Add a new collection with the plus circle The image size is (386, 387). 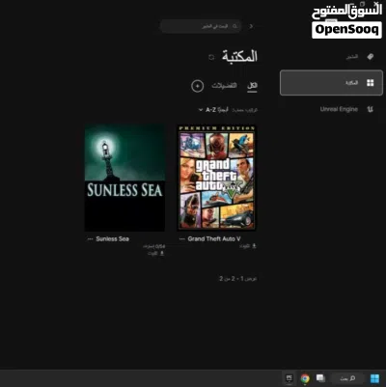pyautogui.click(x=198, y=86)
